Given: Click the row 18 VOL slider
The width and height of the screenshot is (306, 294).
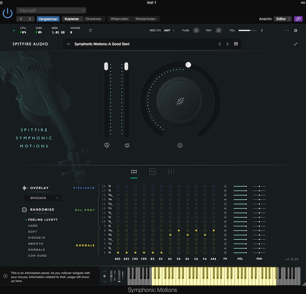Looking at the screenshot, I should click(x=240, y=186).
